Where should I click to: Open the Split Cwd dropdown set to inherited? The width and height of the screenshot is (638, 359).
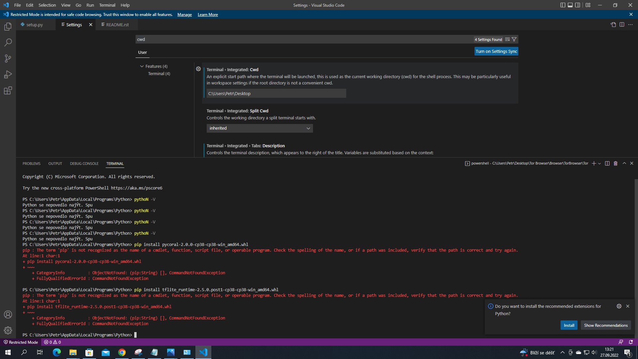click(x=260, y=128)
